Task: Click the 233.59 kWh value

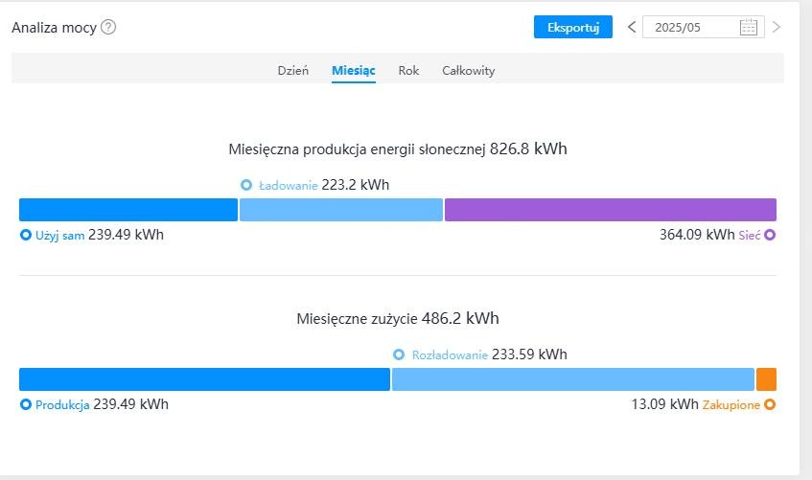Action: [529, 354]
